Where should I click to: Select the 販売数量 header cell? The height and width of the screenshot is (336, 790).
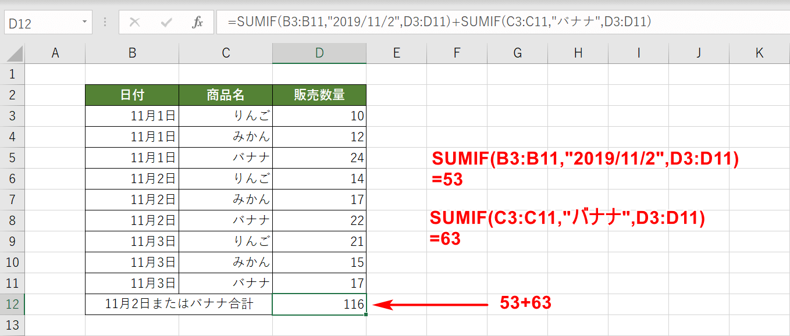pyautogui.click(x=319, y=95)
